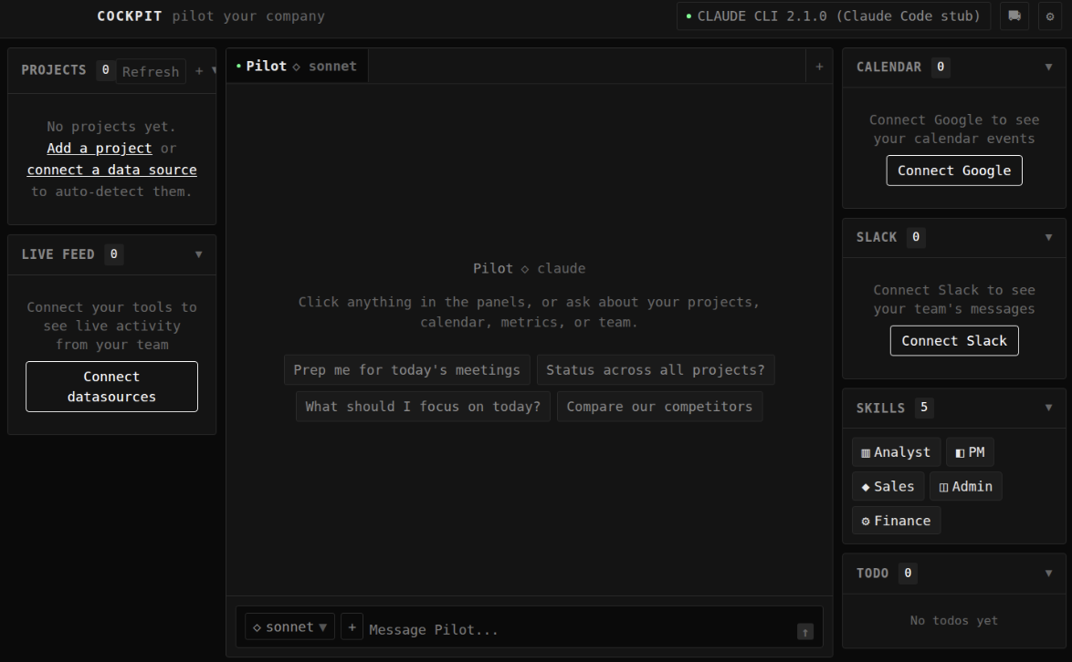Click the LIVE FEED panel title
This screenshot has width=1072, height=662.
tap(58, 254)
